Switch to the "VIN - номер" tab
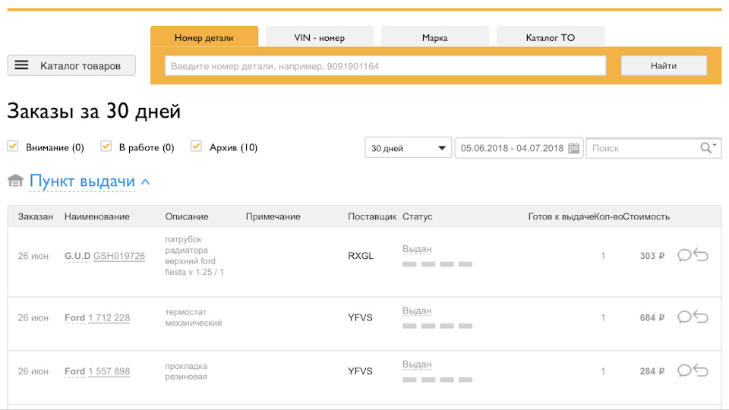This screenshot has width=729, height=410. pos(319,37)
